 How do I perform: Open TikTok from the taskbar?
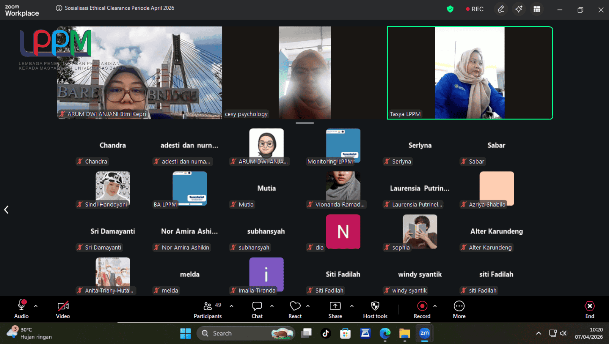coord(326,333)
